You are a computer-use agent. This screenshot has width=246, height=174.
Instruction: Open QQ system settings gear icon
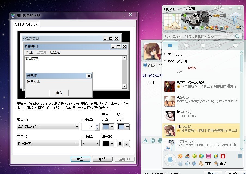pyautogui.click(x=180, y=164)
